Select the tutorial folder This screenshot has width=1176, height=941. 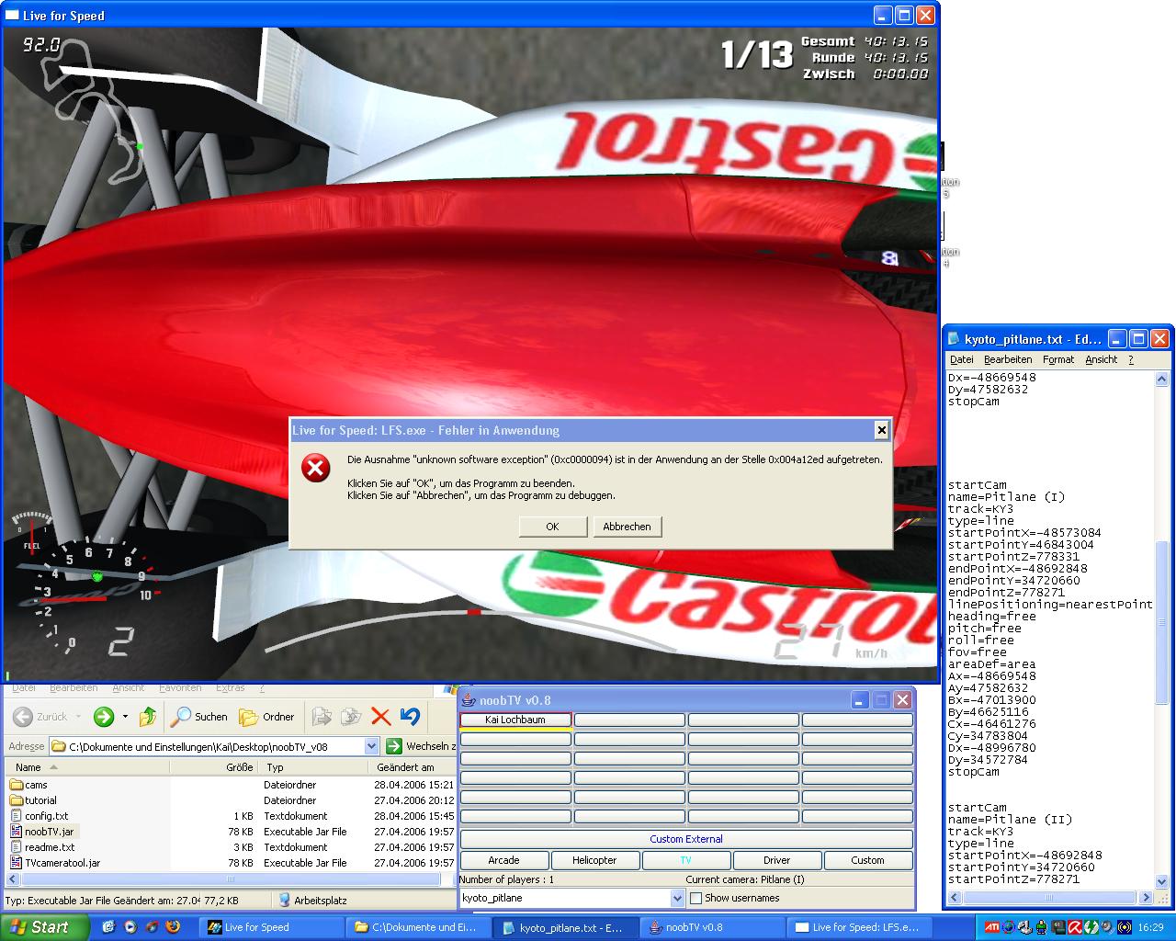(x=33, y=800)
